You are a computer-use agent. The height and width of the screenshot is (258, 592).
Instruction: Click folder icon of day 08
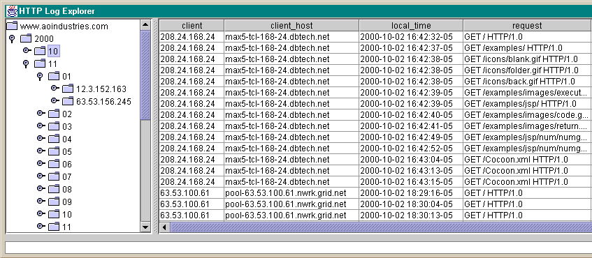point(54,189)
